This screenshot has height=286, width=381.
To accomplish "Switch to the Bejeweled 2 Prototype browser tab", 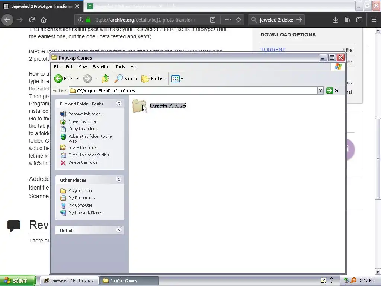I will 42,6.
